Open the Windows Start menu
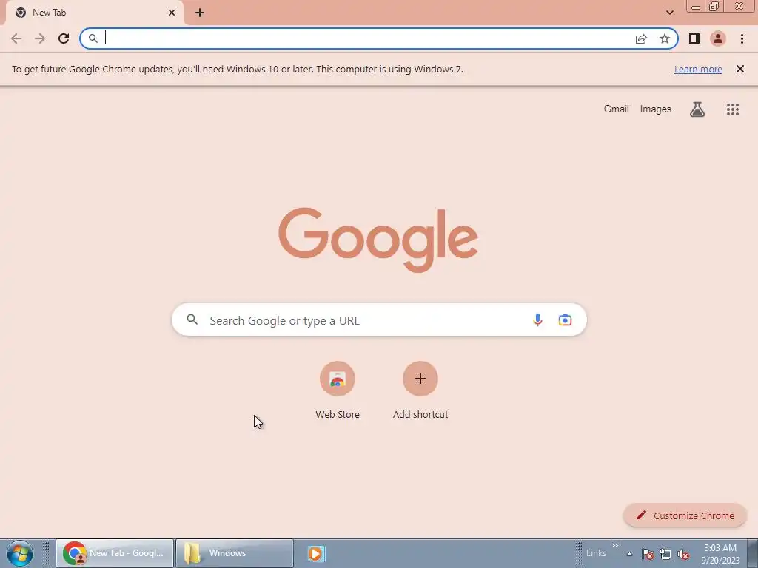Viewport: 758px width, 568px height. [x=20, y=553]
